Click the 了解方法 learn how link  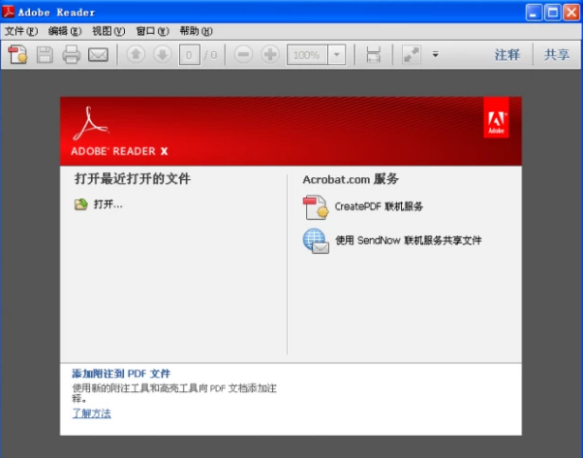[x=91, y=413]
